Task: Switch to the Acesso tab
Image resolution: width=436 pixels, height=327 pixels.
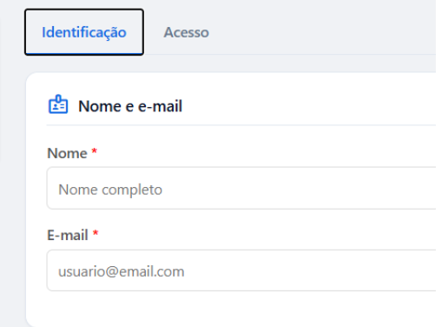Action: (186, 32)
